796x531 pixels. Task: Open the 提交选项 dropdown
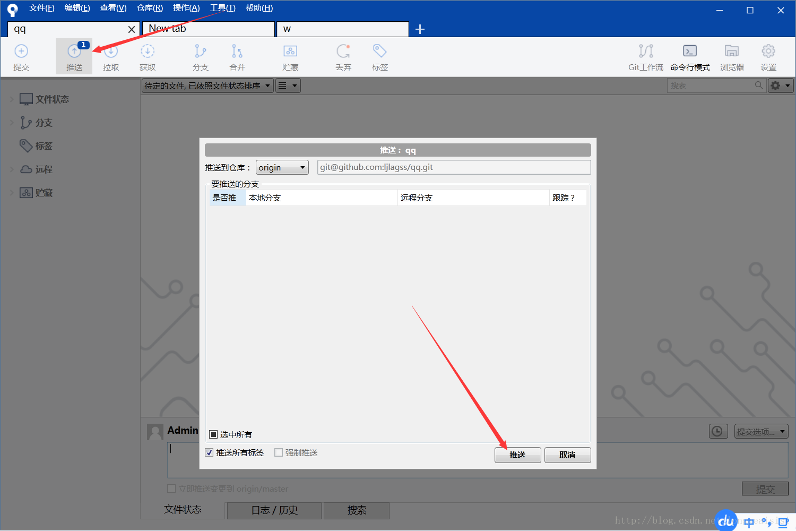[761, 431]
